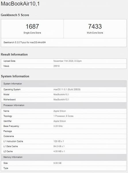Select the 8.00 GB memory size value
128x173 pixels.
[57, 163]
